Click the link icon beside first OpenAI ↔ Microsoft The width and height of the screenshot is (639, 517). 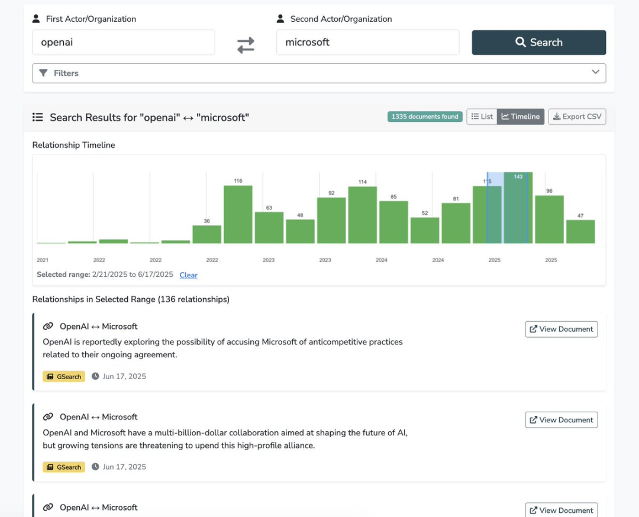click(48, 327)
